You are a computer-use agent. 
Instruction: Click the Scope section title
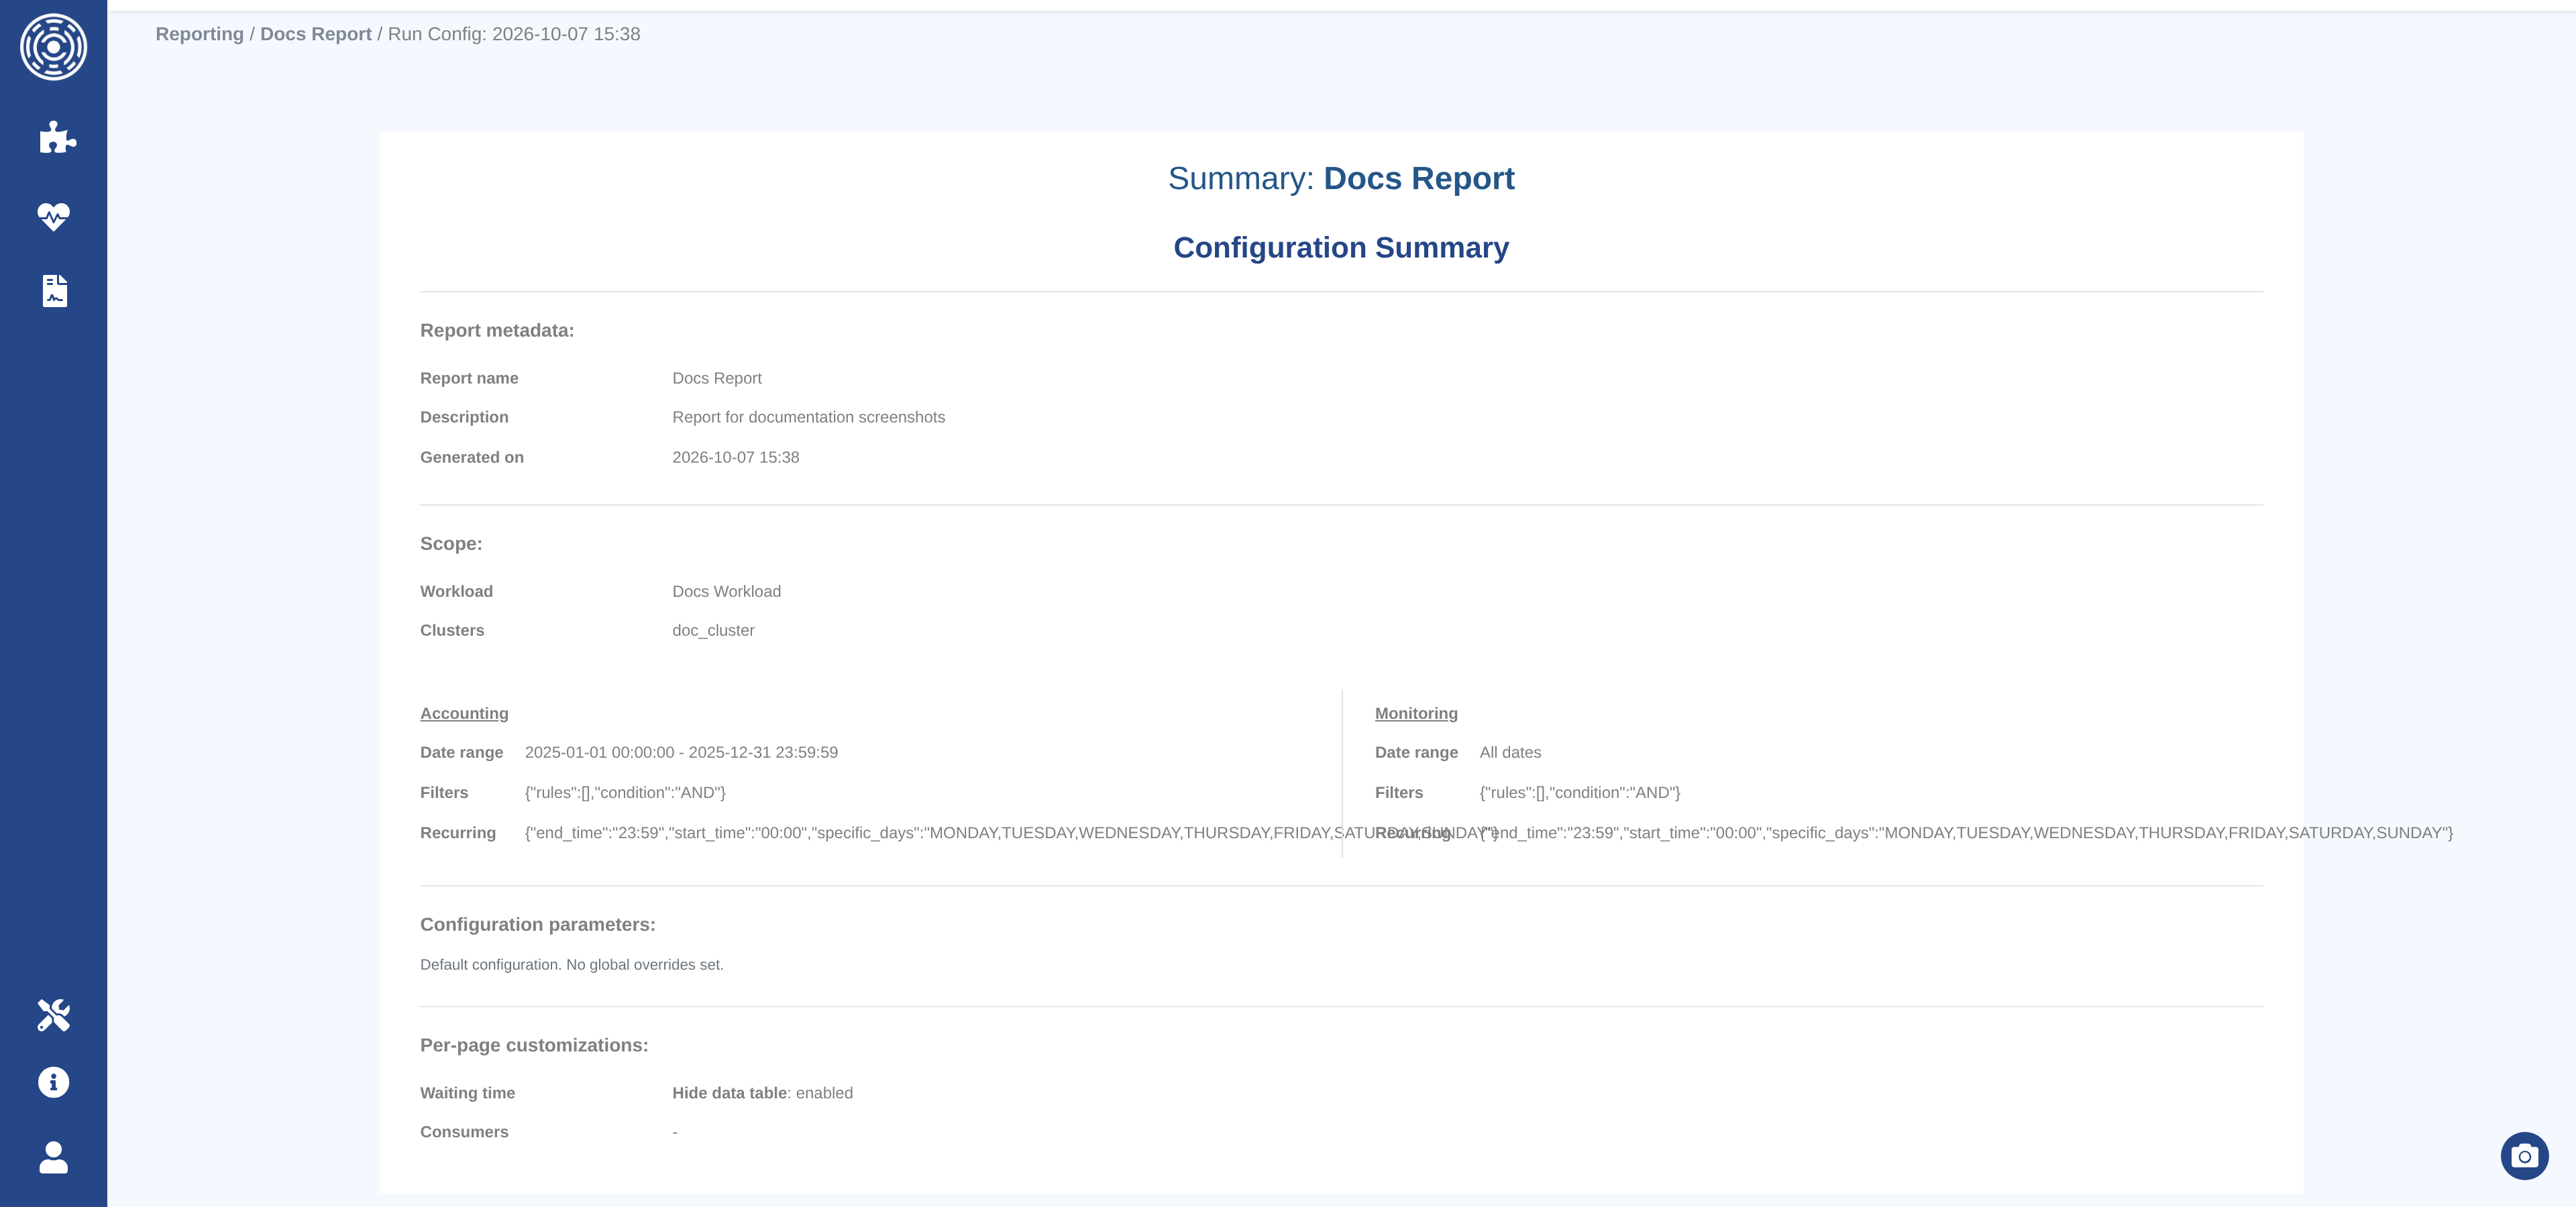coord(451,544)
